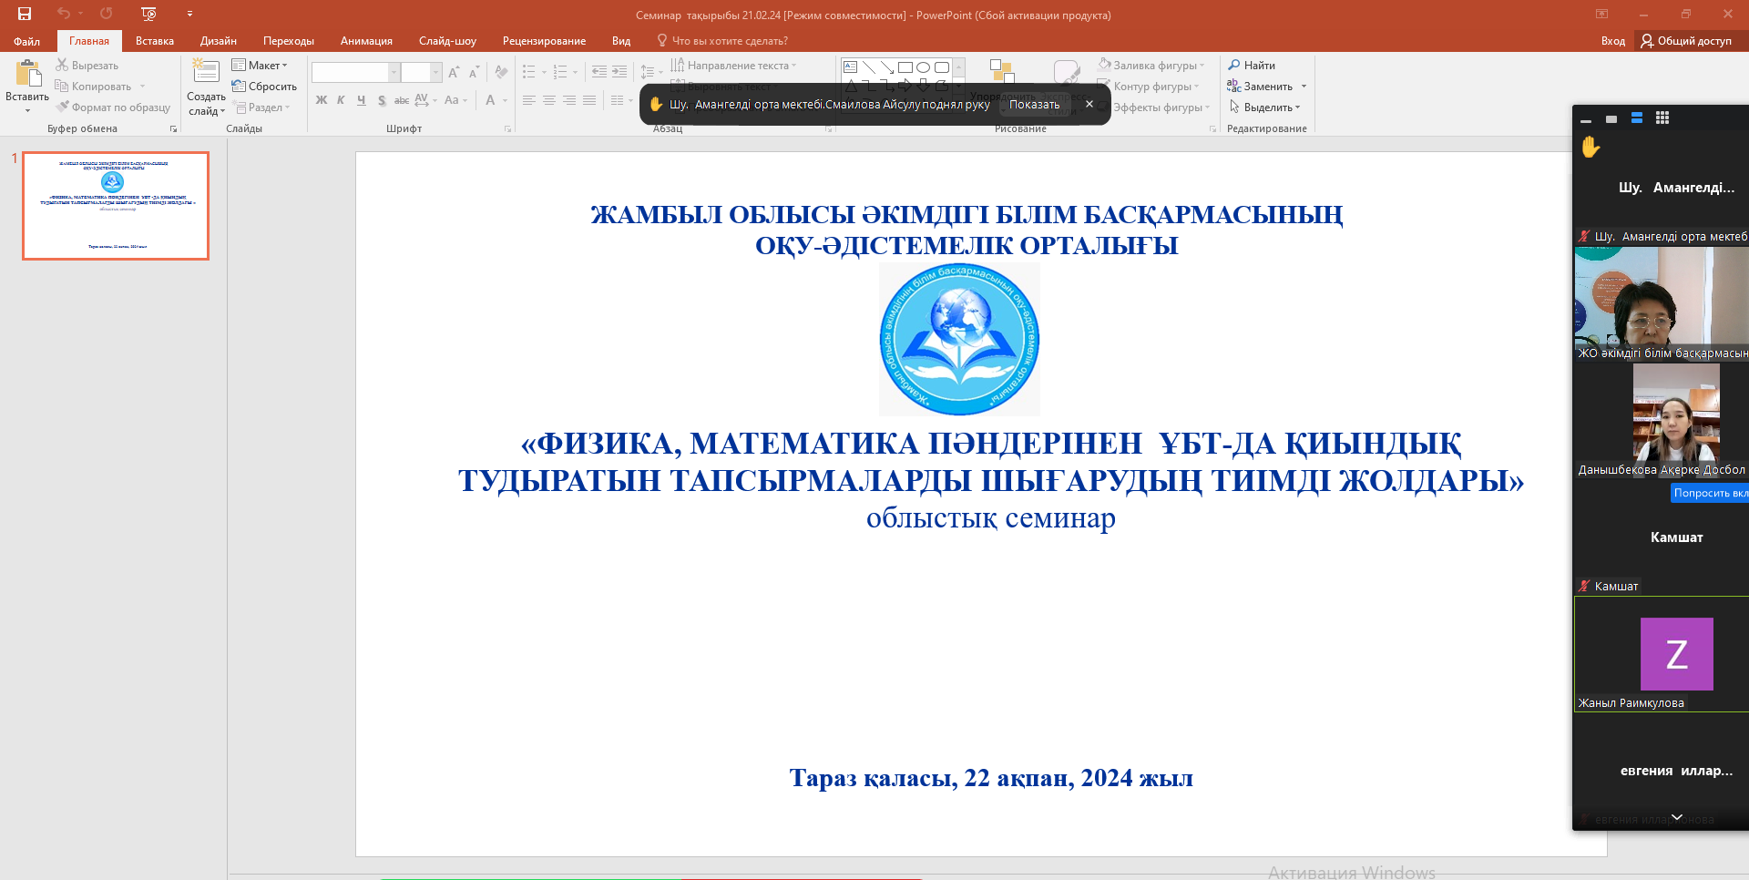Click Копировать in the clipboard group
The width and height of the screenshot is (1749, 880).
pyautogui.click(x=94, y=87)
